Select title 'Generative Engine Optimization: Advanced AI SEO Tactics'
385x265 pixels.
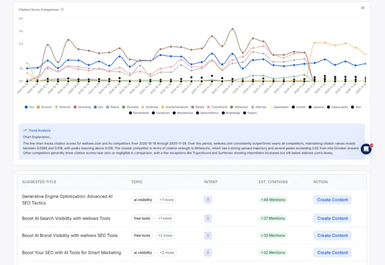(67, 200)
